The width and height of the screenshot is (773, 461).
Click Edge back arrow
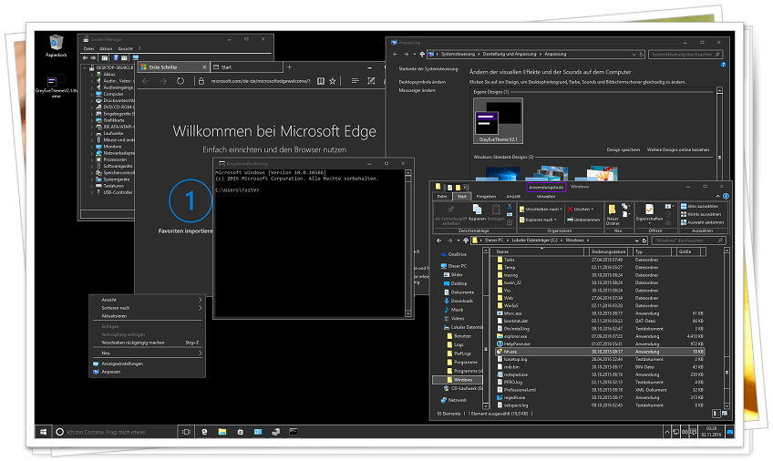click(x=146, y=81)
